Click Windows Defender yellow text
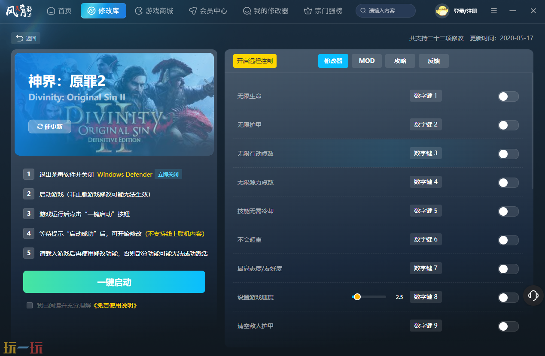 125,175
